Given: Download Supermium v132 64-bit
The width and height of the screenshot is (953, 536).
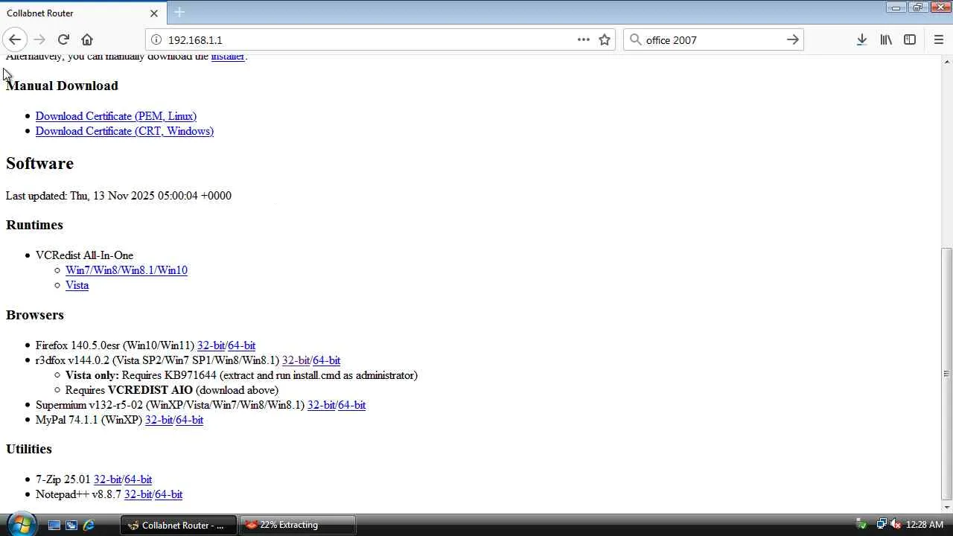Looking at the screenshot, I should [x=352, y=405].
